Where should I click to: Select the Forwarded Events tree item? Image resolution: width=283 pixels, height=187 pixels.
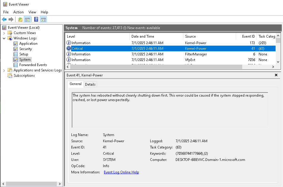tap(33, 65)
